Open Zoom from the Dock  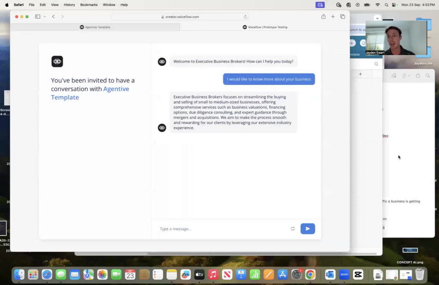click(344, 274)
